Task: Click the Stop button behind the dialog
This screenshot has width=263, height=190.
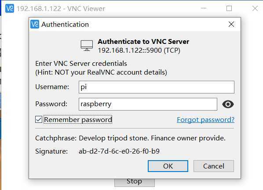Action: 135,182
